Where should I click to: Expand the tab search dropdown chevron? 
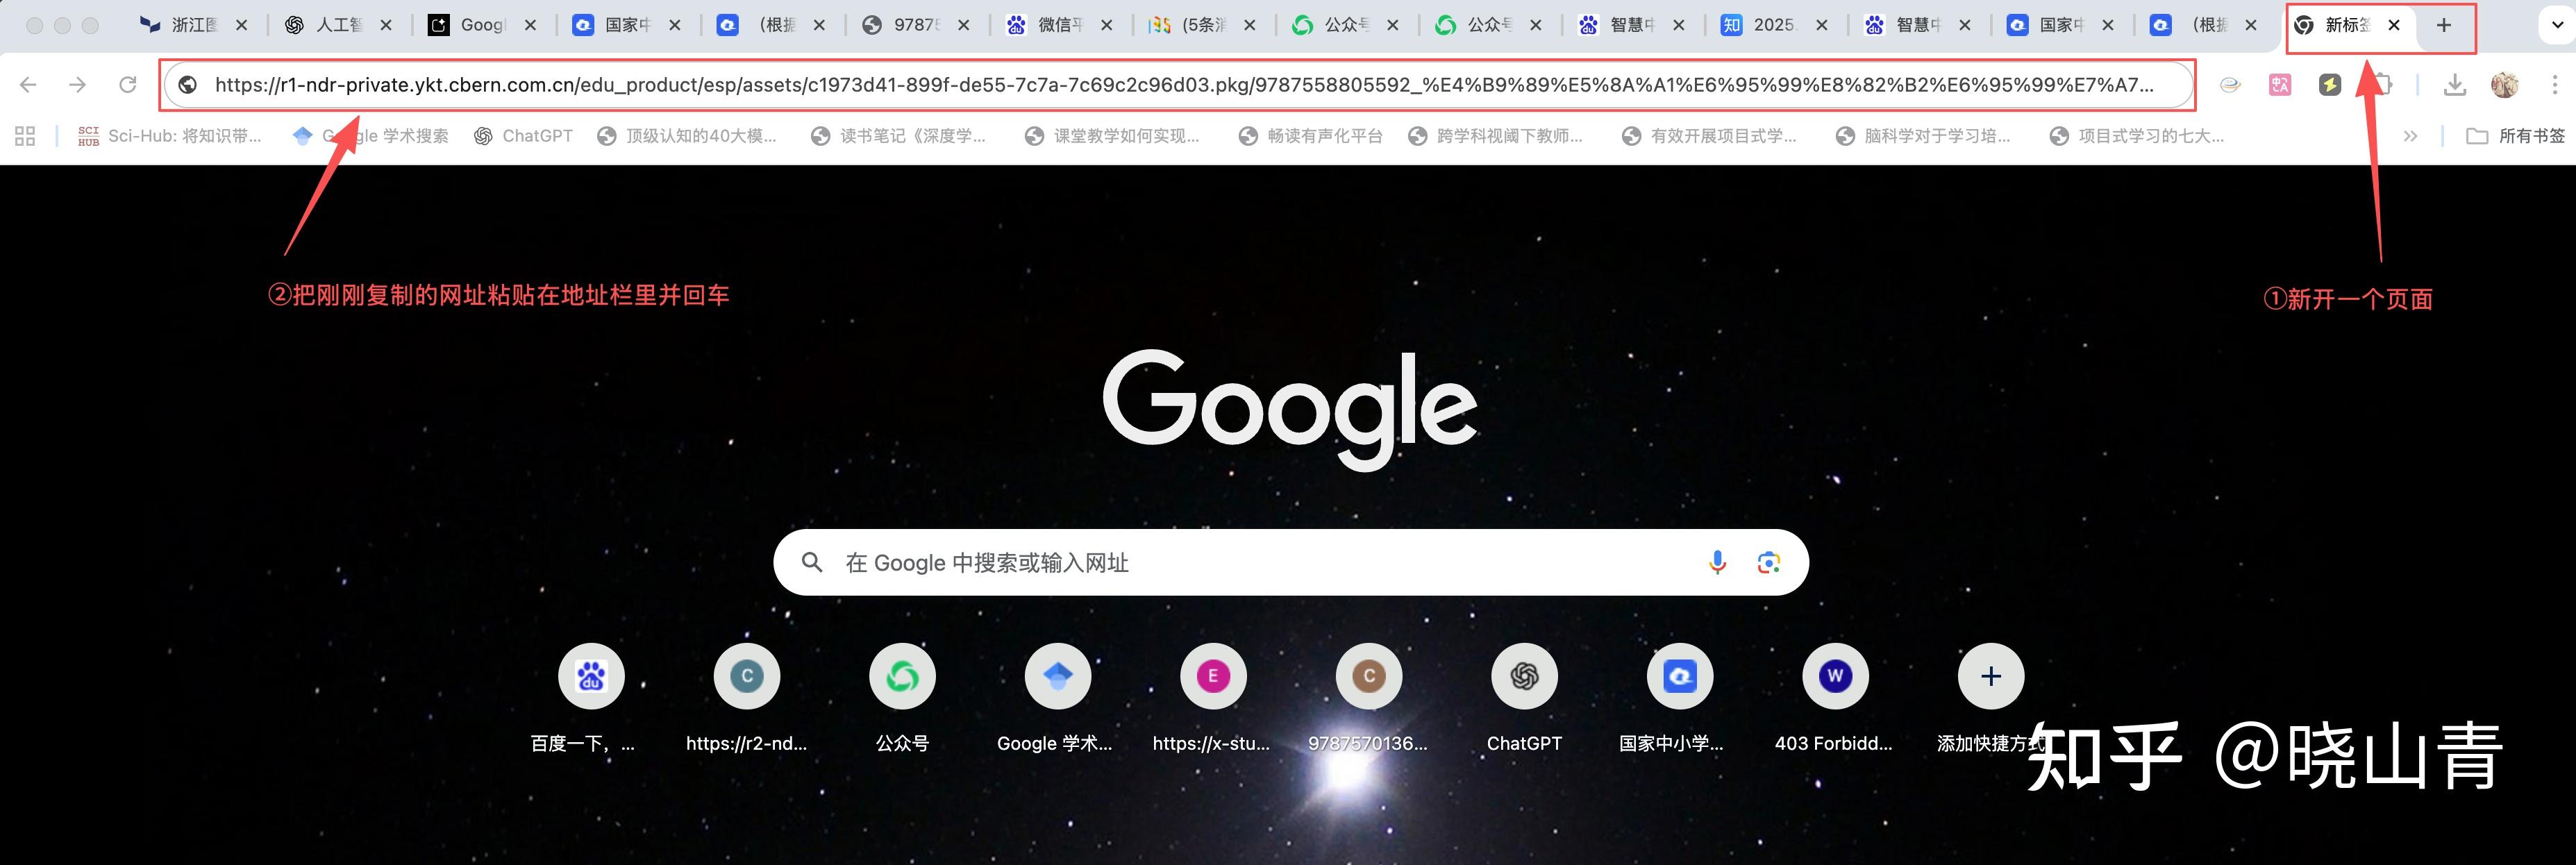(x=2557, y=26)
